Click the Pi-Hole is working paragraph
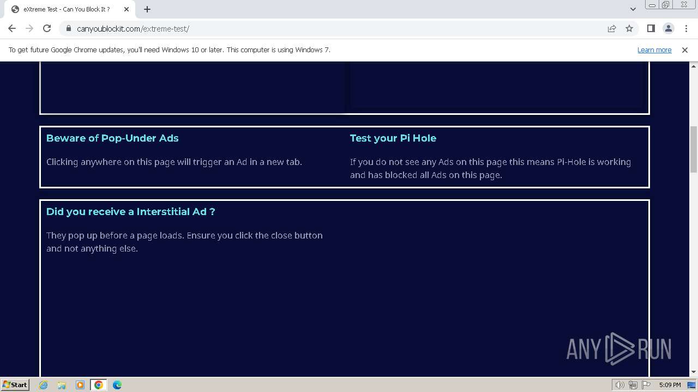698x392 pixels. tap(490, 168)
